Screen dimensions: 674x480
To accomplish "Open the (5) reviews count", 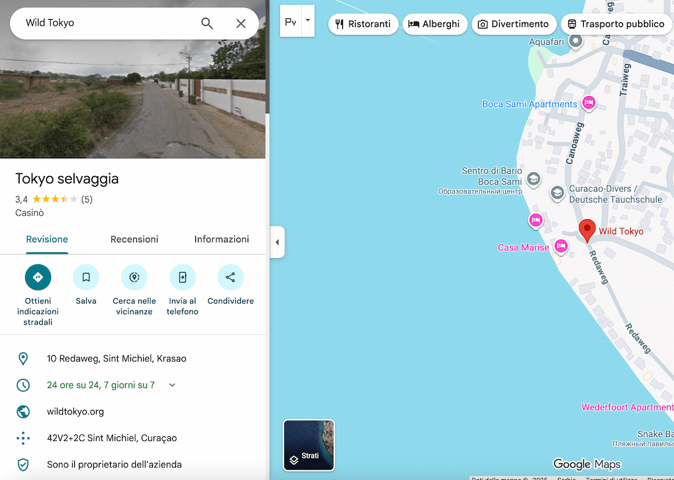I will [87, 199].
